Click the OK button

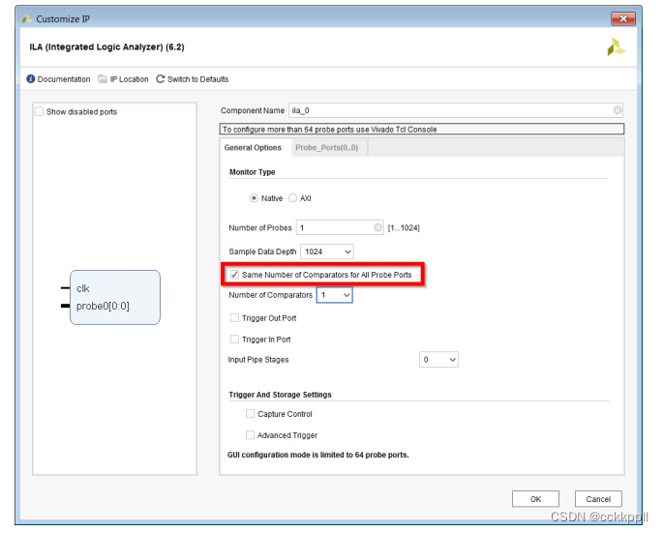535,499
